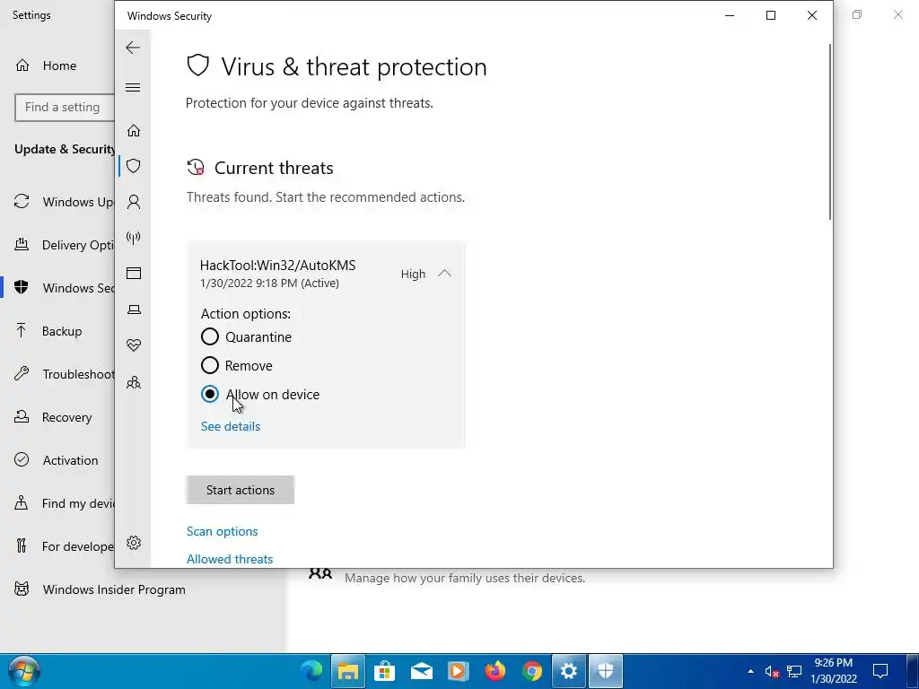Show hidden system tray icons
This screenshot has height=689, width=919.
pyautogui.click(x=751, y=671)
